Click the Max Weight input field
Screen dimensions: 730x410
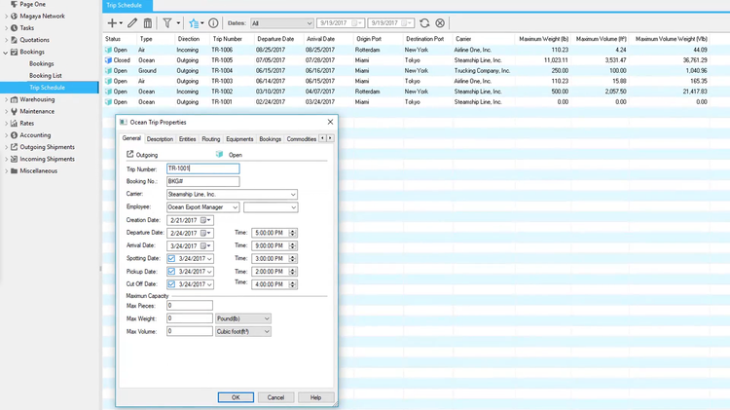[190, 318]
